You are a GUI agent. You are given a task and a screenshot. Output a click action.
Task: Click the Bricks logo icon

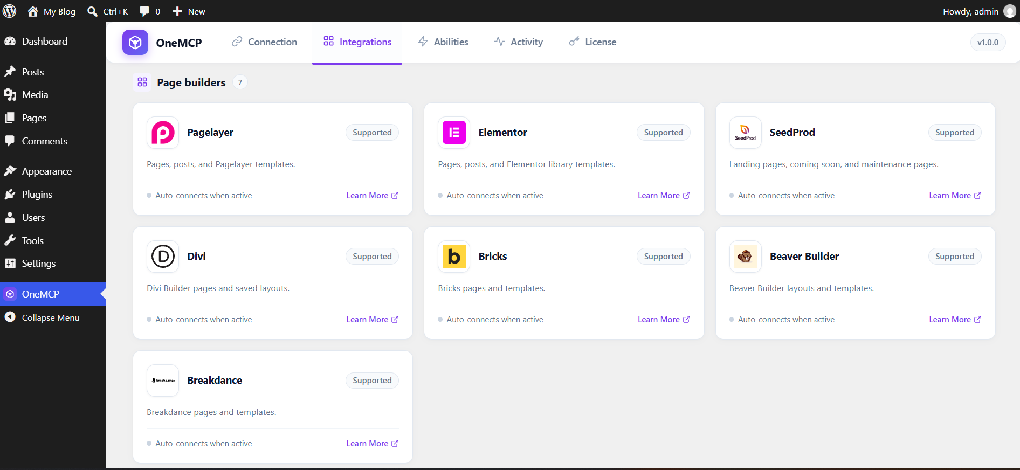[454, 257]
